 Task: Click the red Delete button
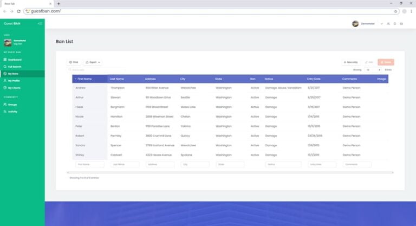coord(386,62)
